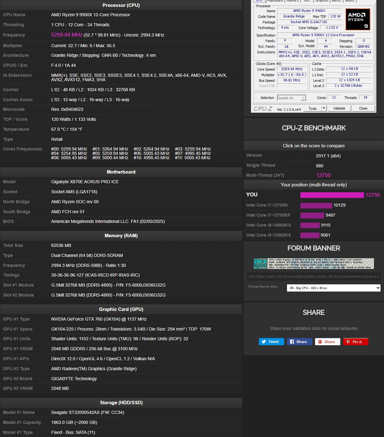Pin the result with Pin it
Viewport: 384px width, 437px height.
coord(356,342)
